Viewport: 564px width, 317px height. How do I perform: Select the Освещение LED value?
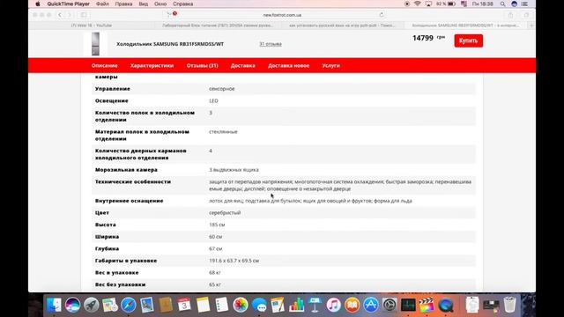pyautogui.click(x=213, y=101)
